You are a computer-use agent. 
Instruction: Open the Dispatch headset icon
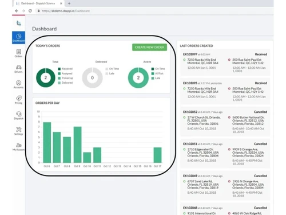[18, 115]
